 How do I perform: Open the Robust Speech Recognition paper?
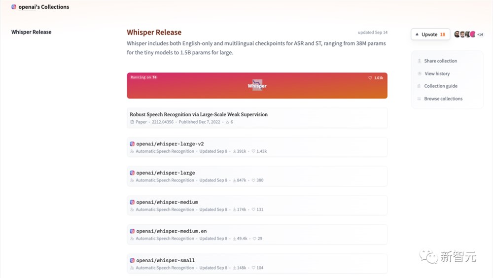coord(198,114)
